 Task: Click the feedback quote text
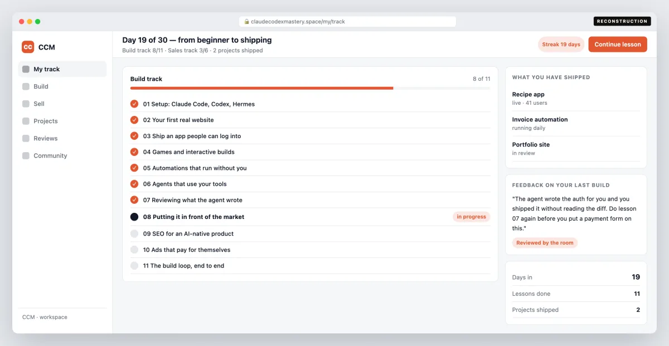pos(574,213)
